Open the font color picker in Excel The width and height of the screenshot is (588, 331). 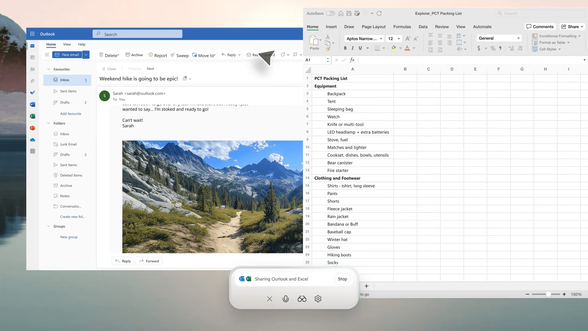(414, 48)
